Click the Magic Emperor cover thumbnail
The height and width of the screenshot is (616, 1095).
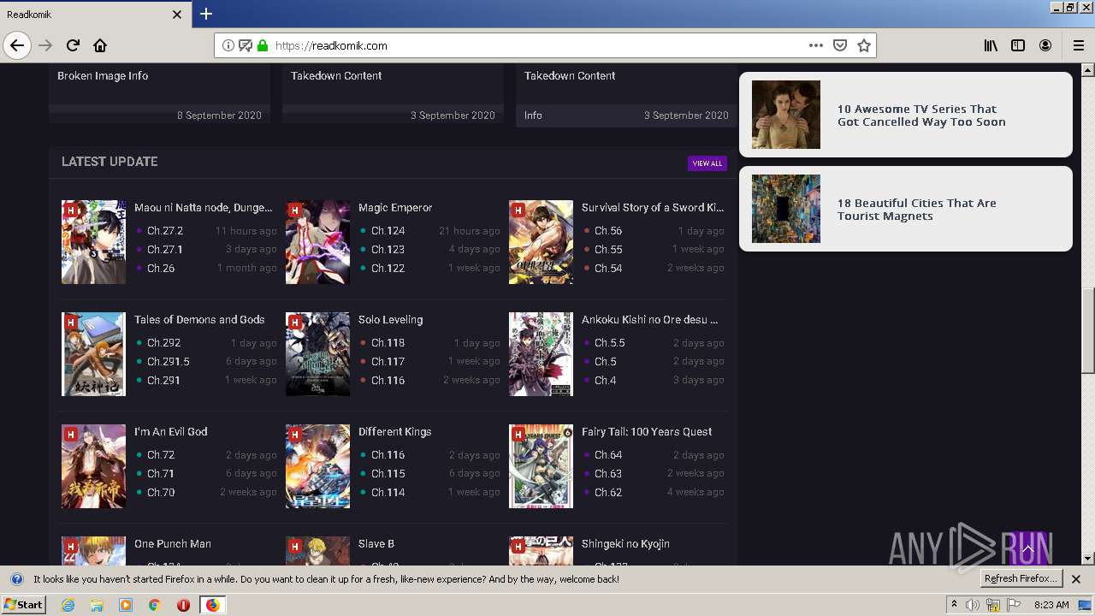coord(317,242)
